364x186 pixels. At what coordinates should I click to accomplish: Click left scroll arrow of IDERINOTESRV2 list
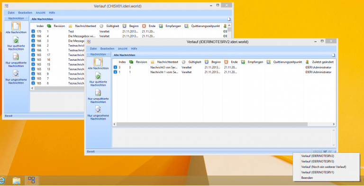(x=114, y=124)
